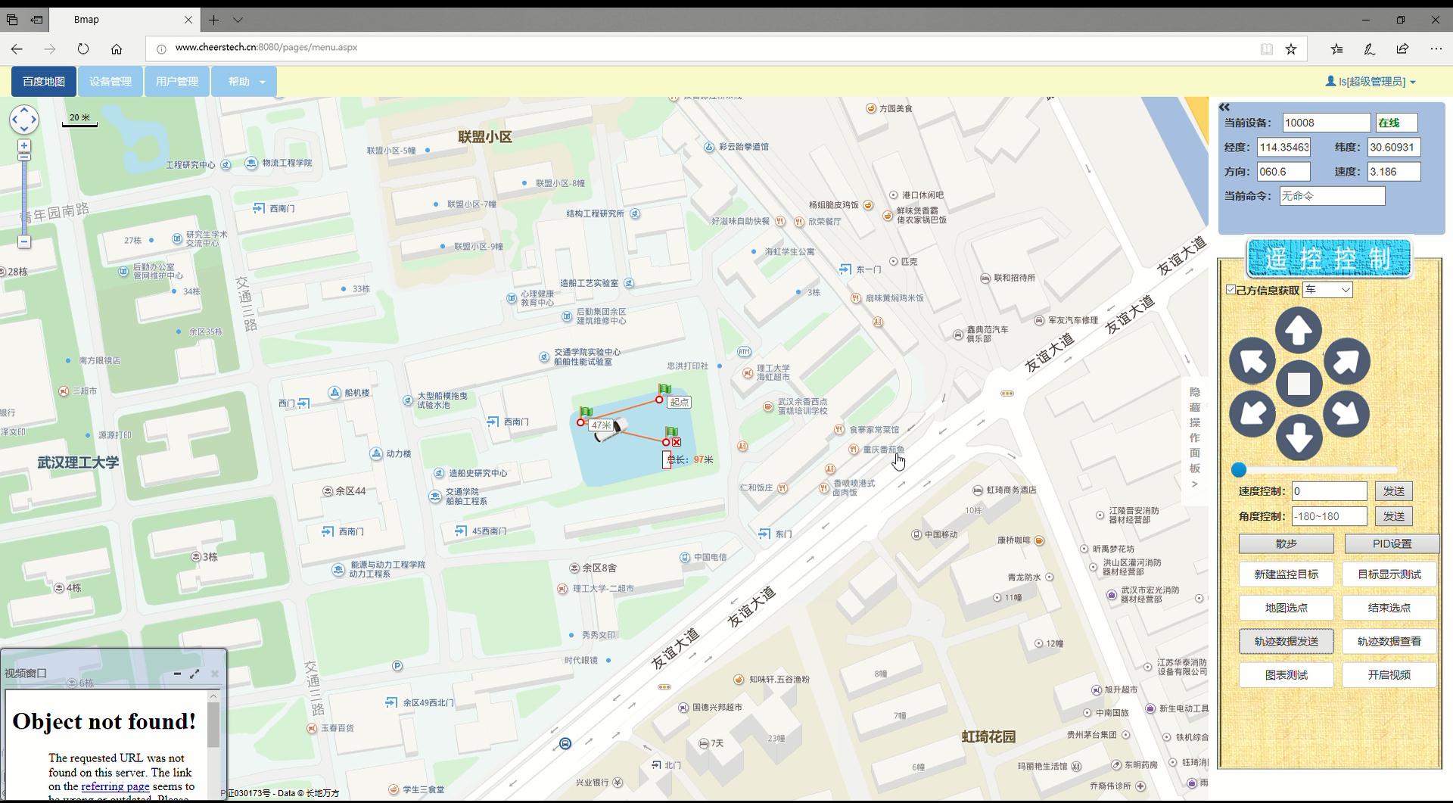Viewport: 1453px width, 803px height.
Task: Open a new browser tab
Action: click(213, 20)
